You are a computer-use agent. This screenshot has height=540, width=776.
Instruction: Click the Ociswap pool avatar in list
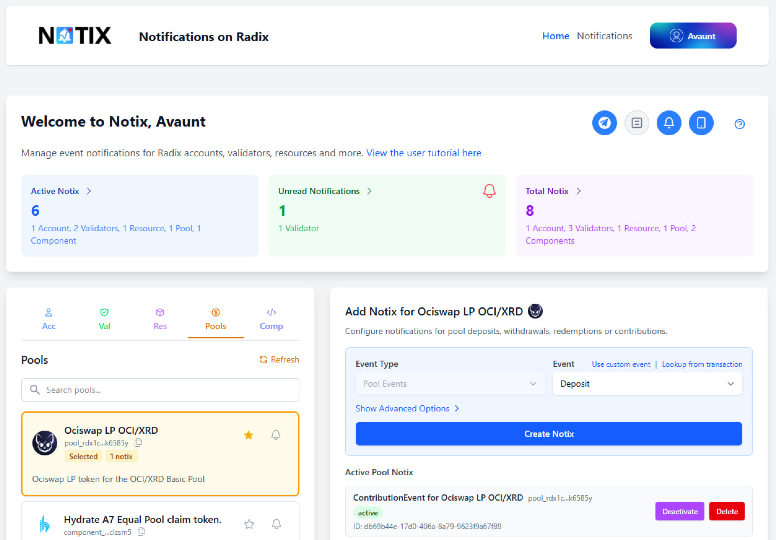45,443
